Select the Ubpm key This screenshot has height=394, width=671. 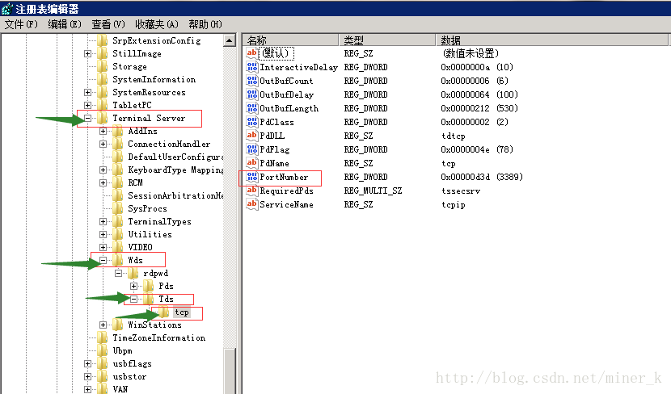(122, 351)
